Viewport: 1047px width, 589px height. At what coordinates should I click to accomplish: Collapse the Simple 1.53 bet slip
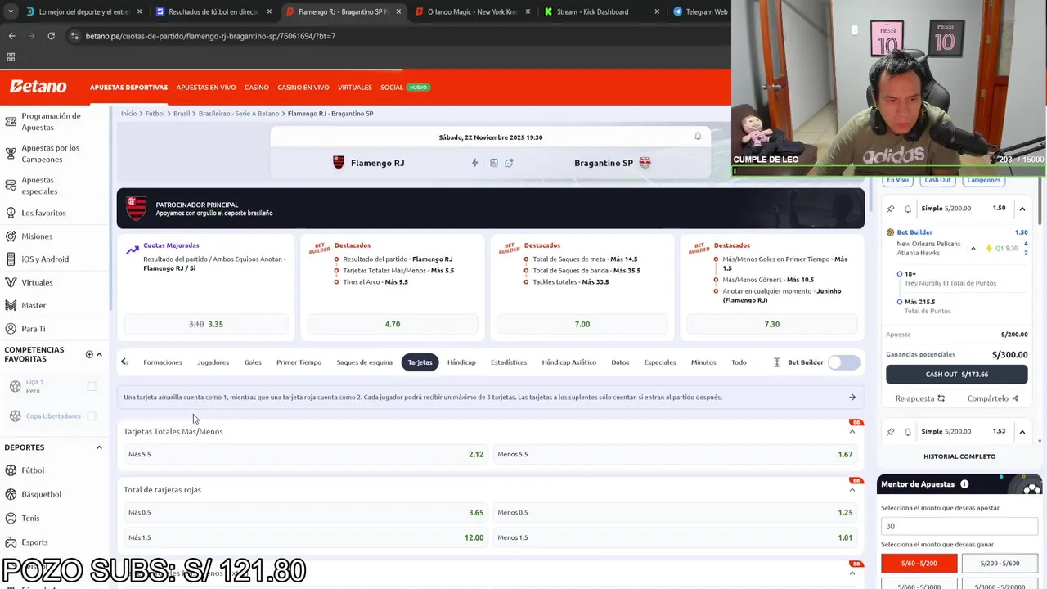point(1022,432)
